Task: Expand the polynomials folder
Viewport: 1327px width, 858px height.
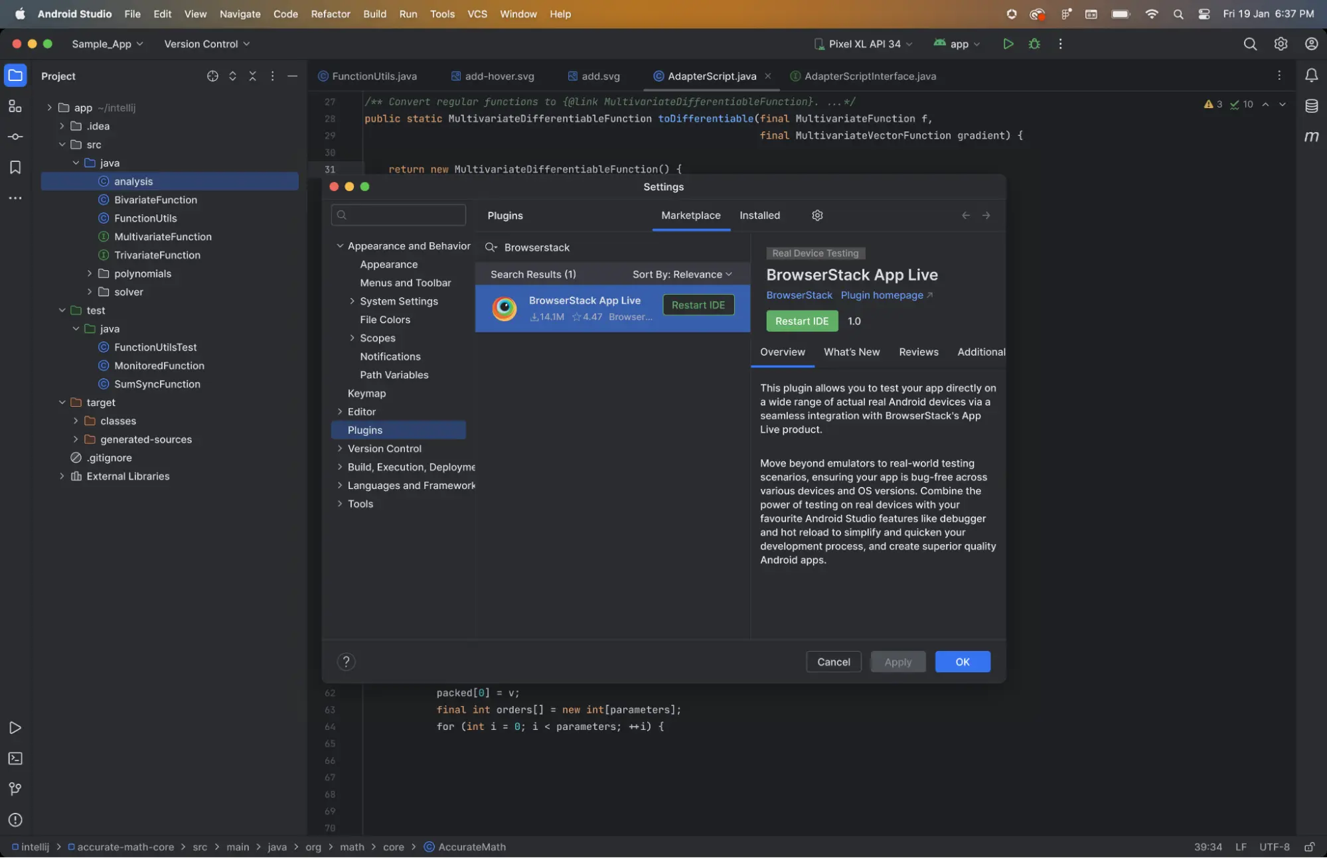Action: [x=90, y=273]
